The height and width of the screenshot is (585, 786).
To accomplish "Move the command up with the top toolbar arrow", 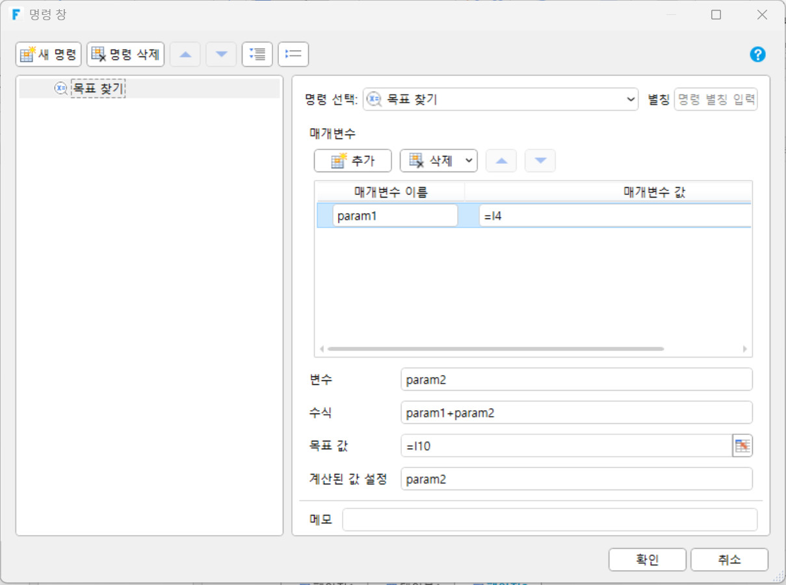I will pos(185,55).
